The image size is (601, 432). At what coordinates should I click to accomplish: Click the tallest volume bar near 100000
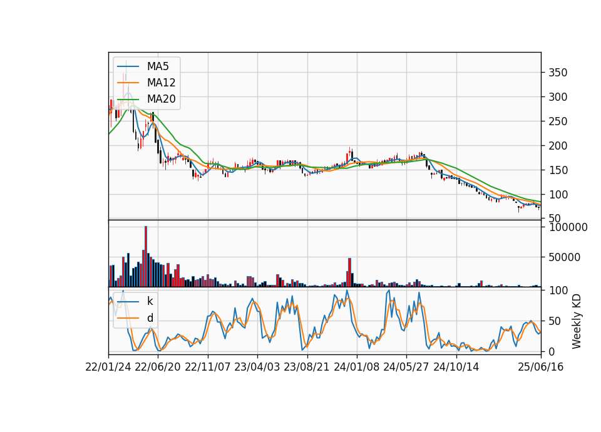[x=146, y=257]
